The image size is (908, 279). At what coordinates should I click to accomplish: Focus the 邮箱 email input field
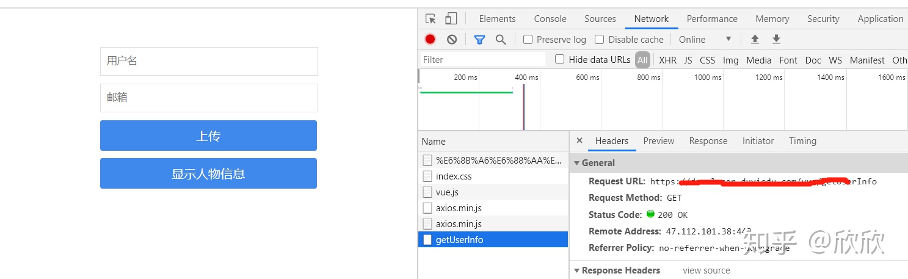(209, 98)
